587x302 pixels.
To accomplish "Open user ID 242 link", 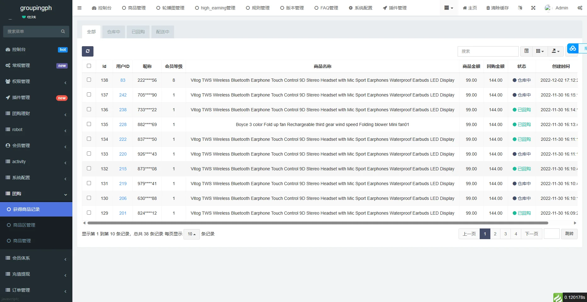I will (123, 95).
